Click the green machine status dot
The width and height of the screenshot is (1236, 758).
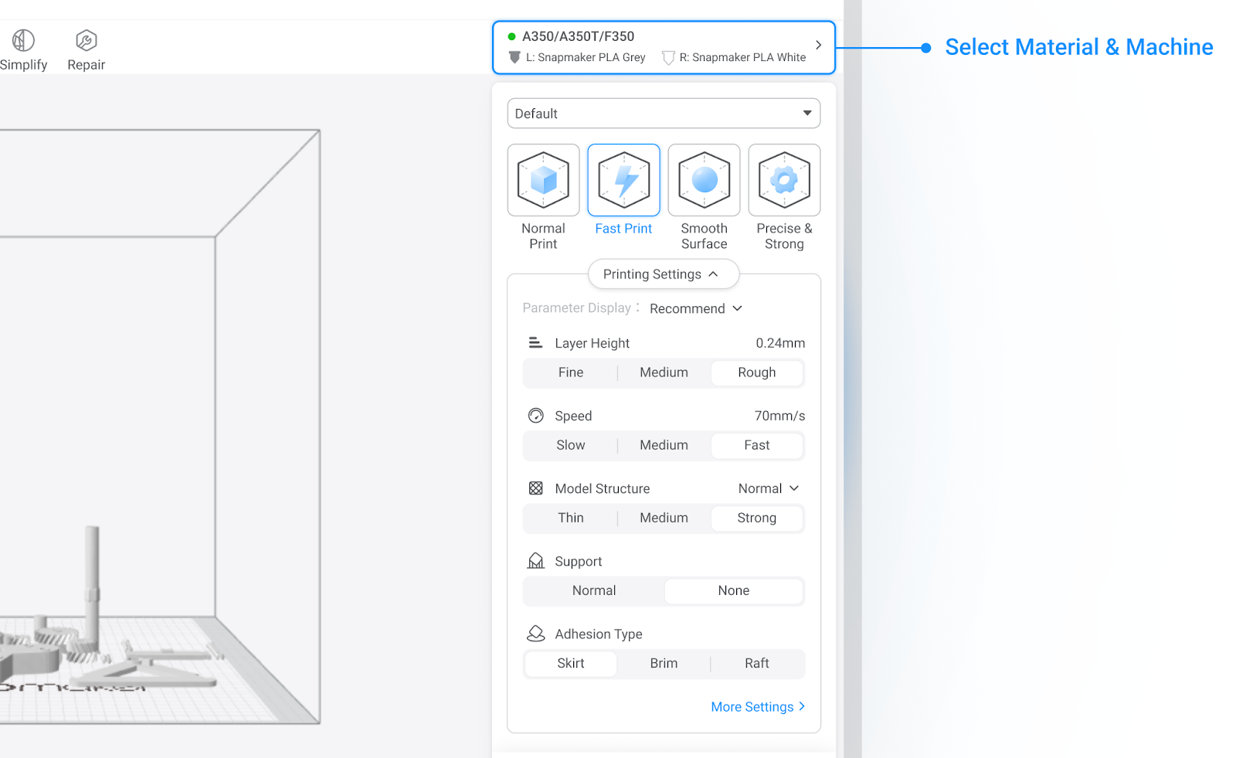tap(511, 36)
